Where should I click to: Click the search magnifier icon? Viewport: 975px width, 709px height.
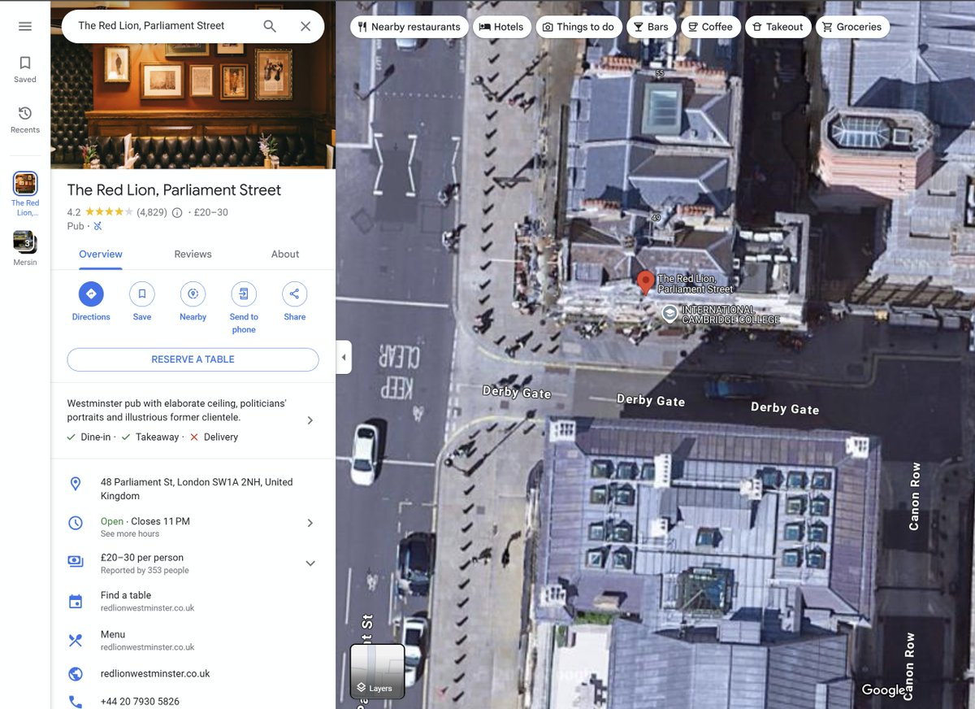270,26
